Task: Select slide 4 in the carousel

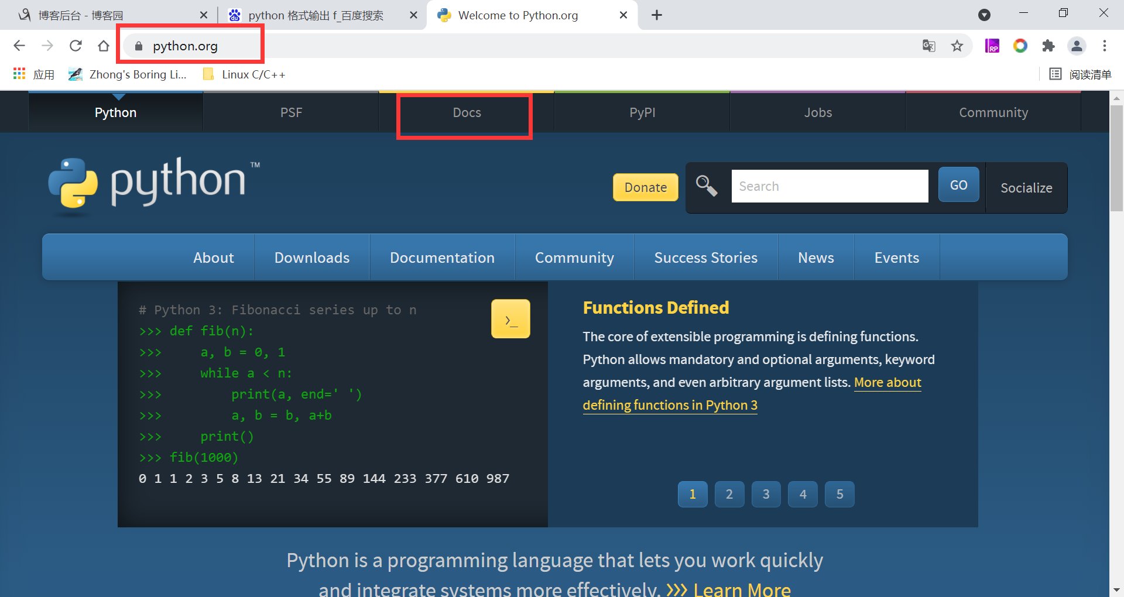Action: (803, 494)
